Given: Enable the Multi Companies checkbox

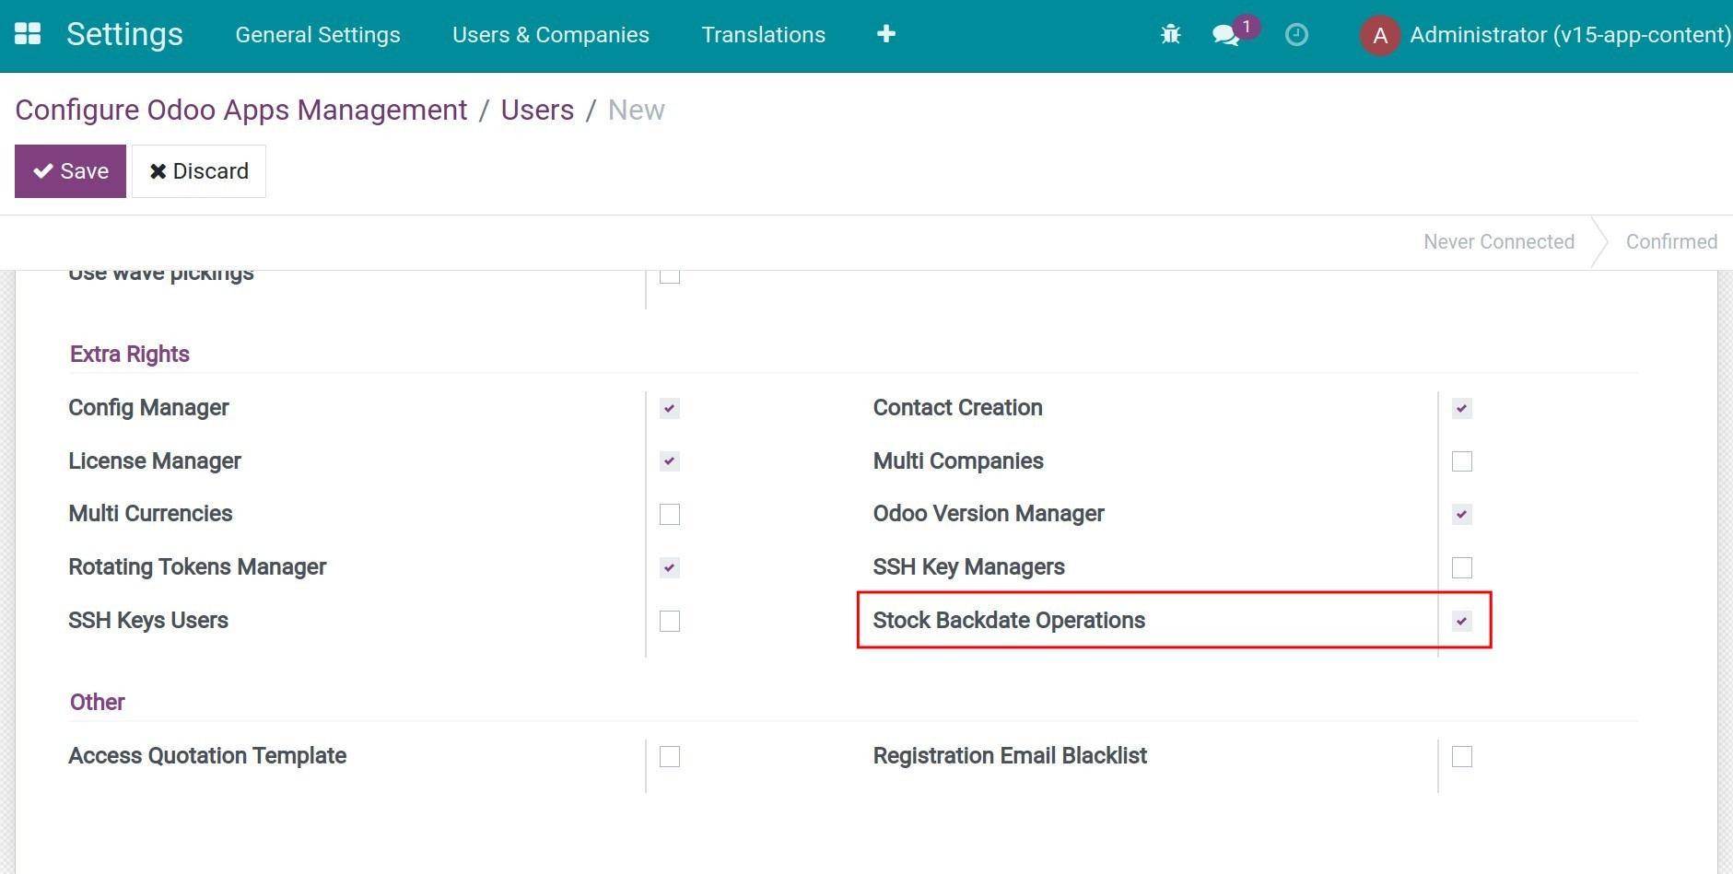Looking at the screenshot, I should [x=1462, y=461].
